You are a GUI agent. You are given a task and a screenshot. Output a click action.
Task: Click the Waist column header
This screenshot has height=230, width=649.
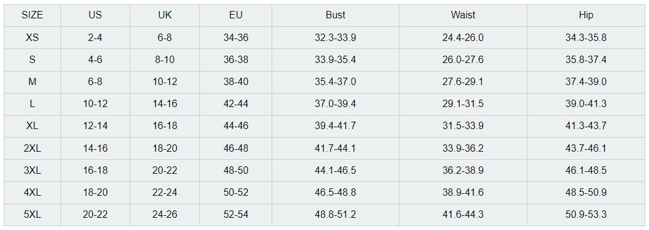tap(463, 15)
